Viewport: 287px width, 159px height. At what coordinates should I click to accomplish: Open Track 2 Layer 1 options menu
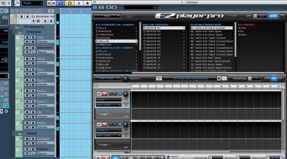coord(126,147)
